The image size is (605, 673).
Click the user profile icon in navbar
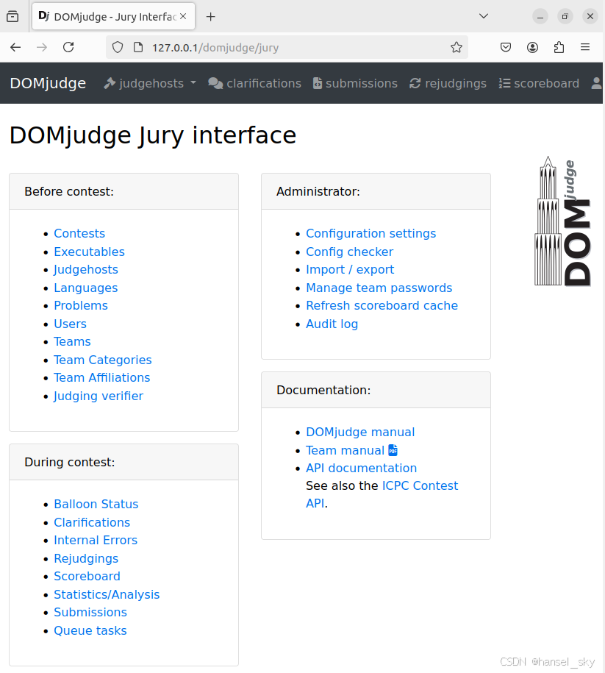[596, 83]
